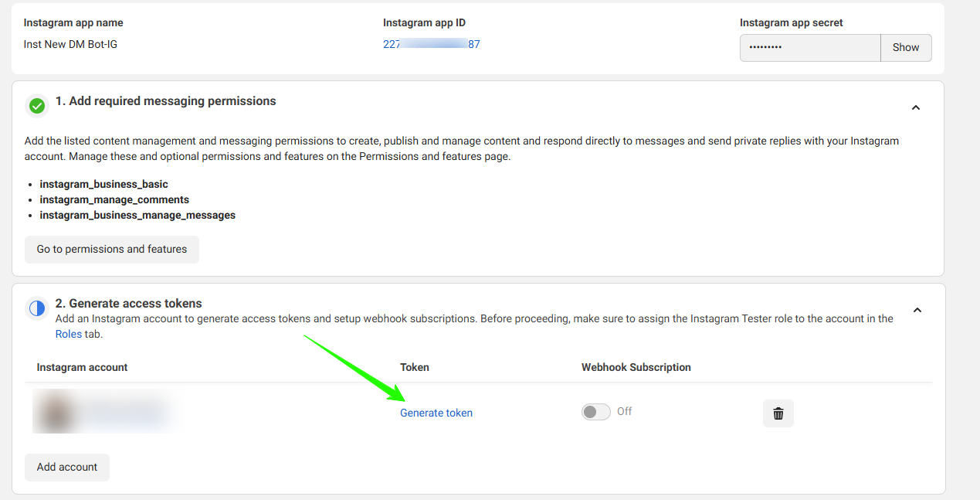
Task: Click the blurred Instagram account name
Action: click(x=124, y=412)
